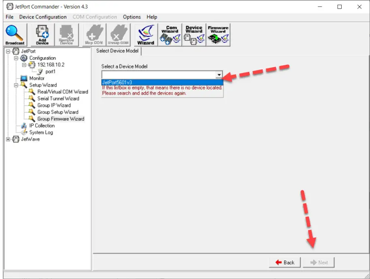Expand the JetWave tree node
Viewport: 370px width, 279px height.
tap(8, 139)
